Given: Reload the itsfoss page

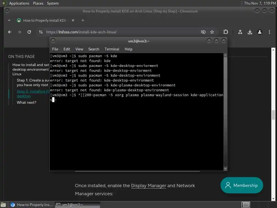Looking at the screenshot, I should point(29,32).
